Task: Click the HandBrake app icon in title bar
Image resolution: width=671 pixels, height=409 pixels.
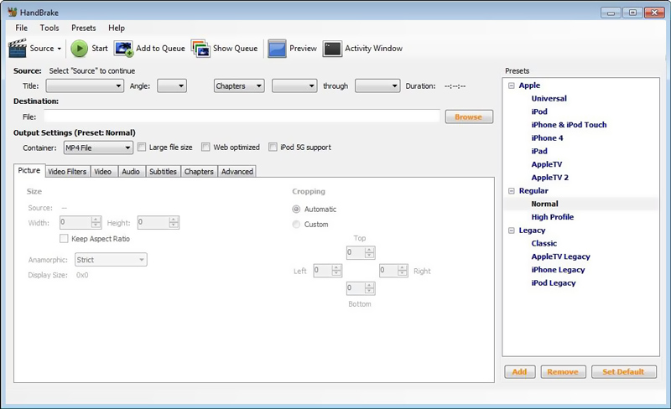Action: pyautogui.click(x=12, y=12)
